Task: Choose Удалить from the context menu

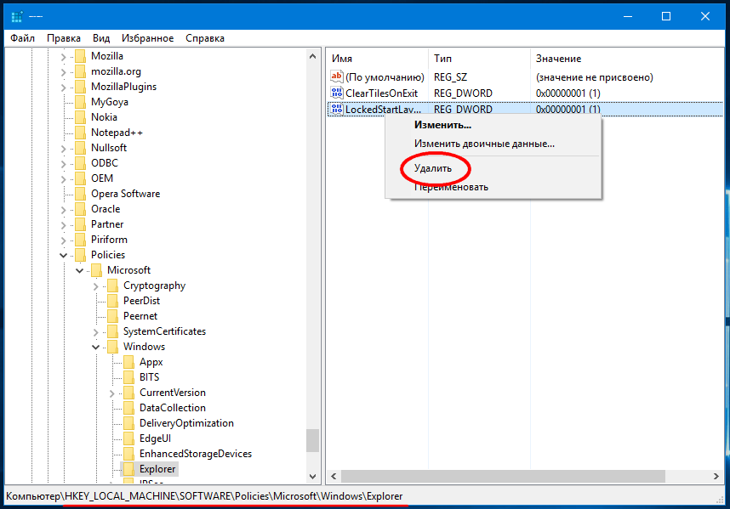Action: point(433,168)
